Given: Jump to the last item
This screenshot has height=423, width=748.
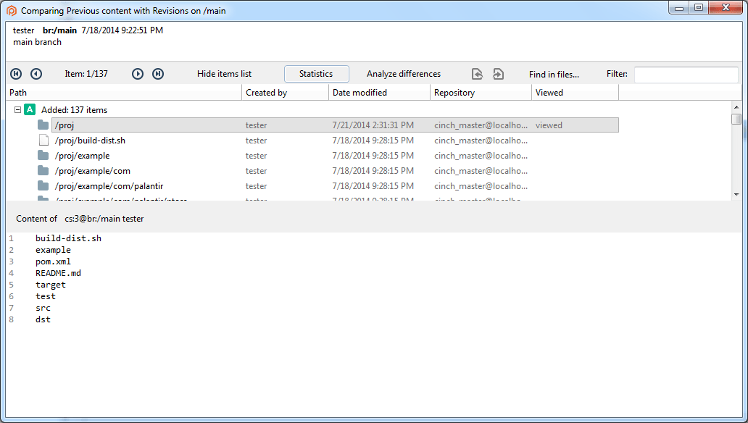Looking at the screenshot, I should (x=158, y=74).
